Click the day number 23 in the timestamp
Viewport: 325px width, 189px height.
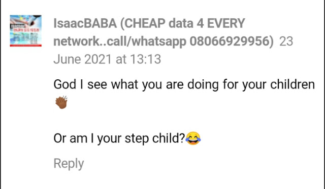[286, 41]
